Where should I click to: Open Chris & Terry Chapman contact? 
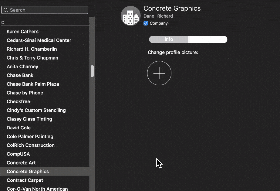point(45,58)
